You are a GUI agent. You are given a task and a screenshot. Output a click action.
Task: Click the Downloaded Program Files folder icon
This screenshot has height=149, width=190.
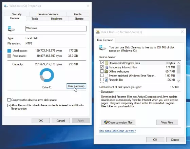106,63
